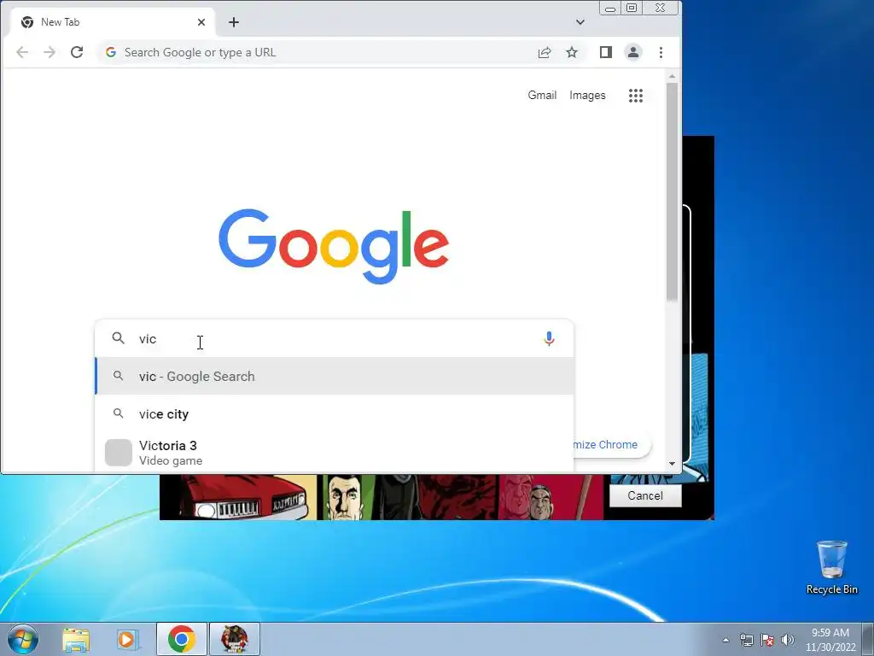Click the Chrome back arrow
Viewport: 874px width, 656px height.
(x=22, y=52)
